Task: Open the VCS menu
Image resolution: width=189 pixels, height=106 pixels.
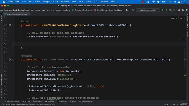Action: [96, 2]
